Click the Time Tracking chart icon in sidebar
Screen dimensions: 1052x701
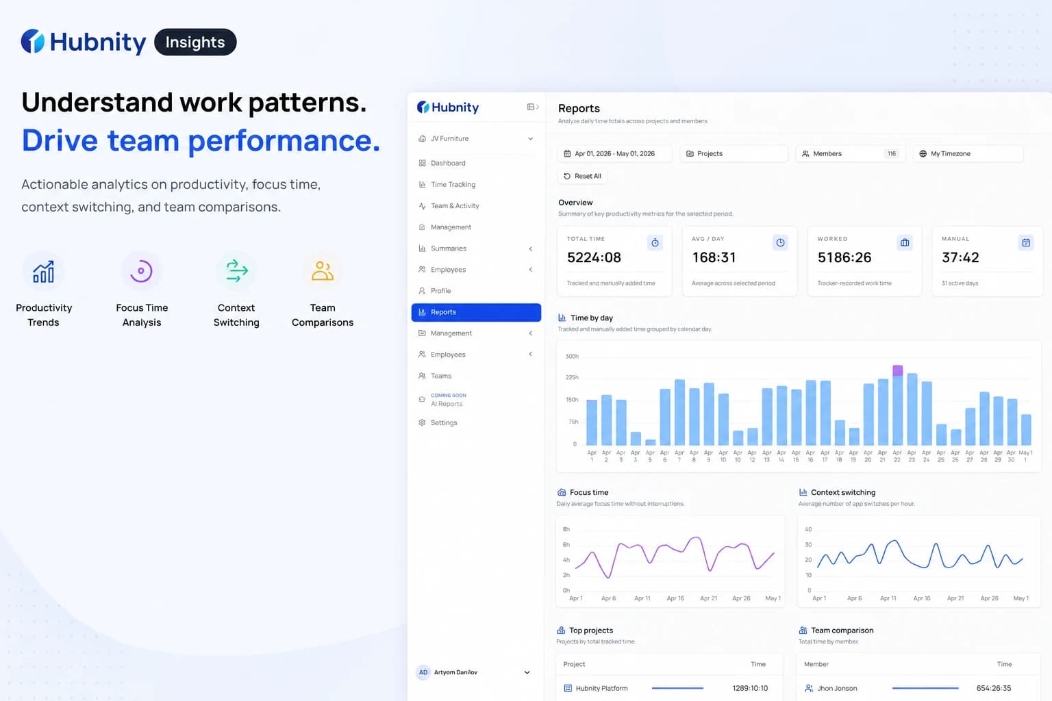point(422,184)
